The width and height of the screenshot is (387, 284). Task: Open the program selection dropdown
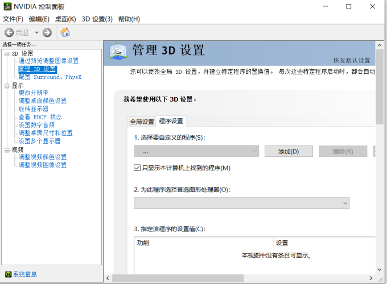[x=196, y=151]
